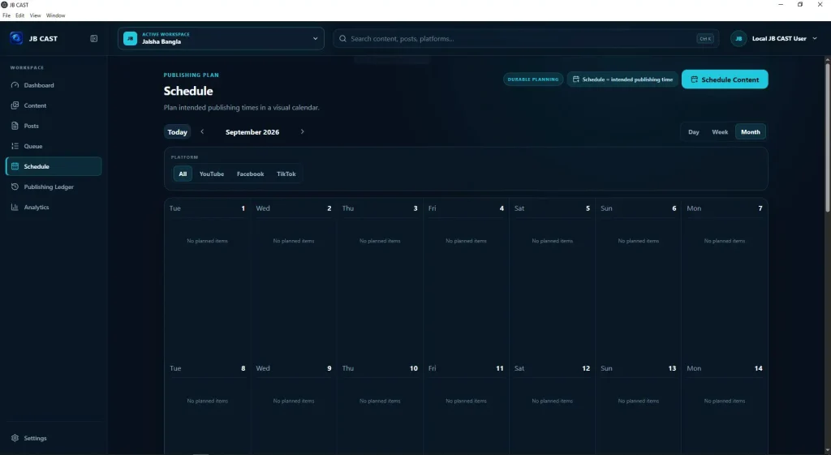Go to the Content section
Viewport: 831px width, 455px height.
(x=54, y=105)
